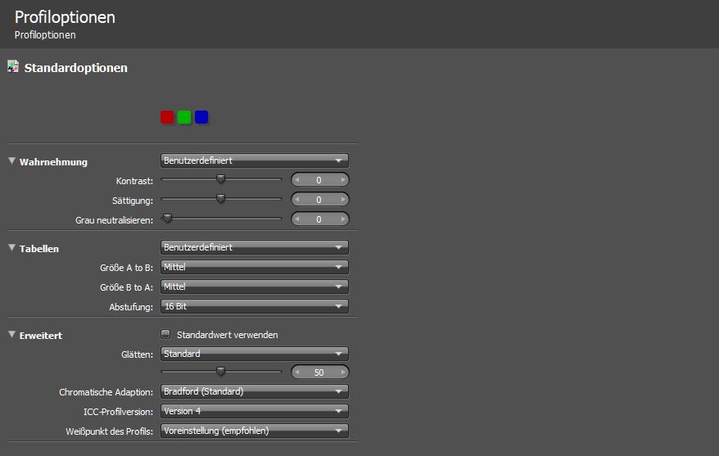Click the Grau neutralisieren slider handle
The height and width of the screenshot is (456, 719).
pos(167,219)
